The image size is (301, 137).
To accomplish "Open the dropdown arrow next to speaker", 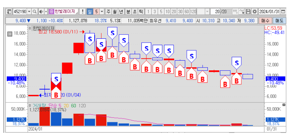I will point(46,12).
